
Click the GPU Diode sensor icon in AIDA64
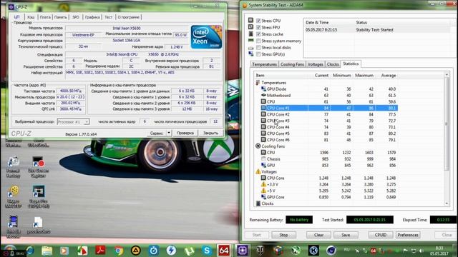coord(263,89)
